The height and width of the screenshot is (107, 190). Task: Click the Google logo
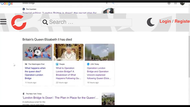[x=7, y=4]
